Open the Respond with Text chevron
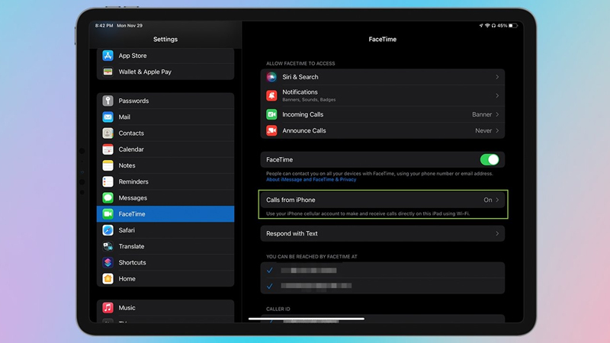Viewport: 610px width, 343px height. coord(498,234)
